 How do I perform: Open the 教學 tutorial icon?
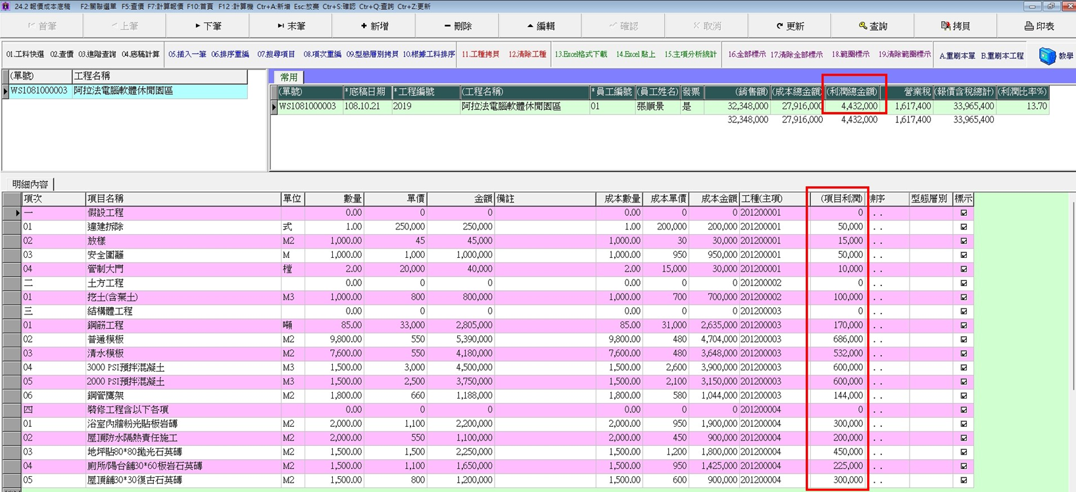(x=1056, y=56)
